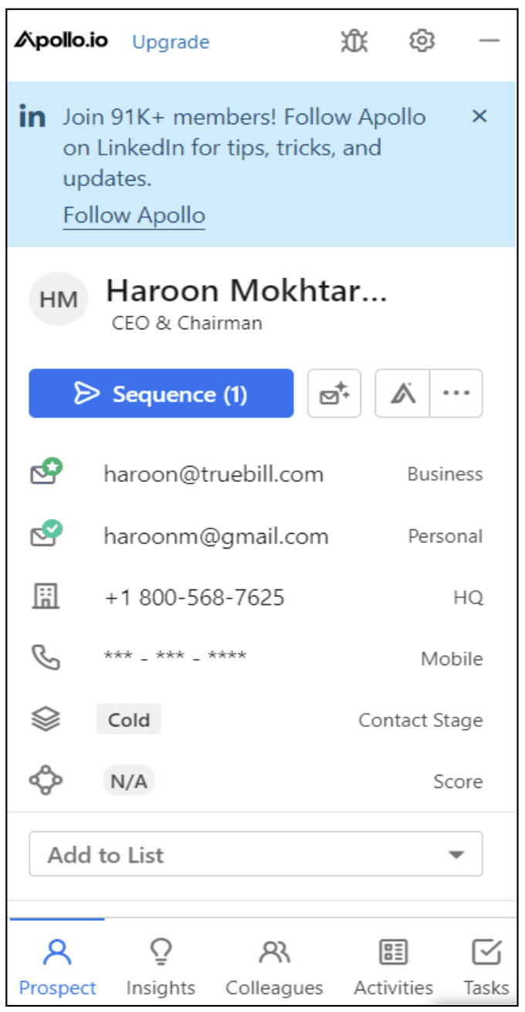Click the CEO & Chairman title
Image resolution: width=525 pixels, height=1012 pixels.
click(x=187, y=323)
